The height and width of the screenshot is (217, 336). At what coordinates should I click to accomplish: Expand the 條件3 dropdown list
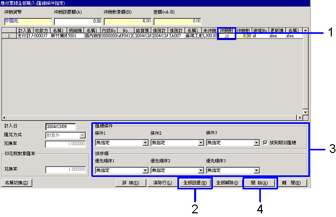(256, 142)
